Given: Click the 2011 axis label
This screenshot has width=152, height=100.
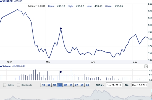Looking at the screenshot, I should (9, 62).
